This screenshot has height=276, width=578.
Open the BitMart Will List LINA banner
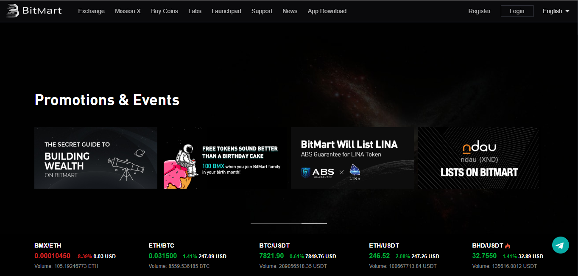(x=352, y=158)
